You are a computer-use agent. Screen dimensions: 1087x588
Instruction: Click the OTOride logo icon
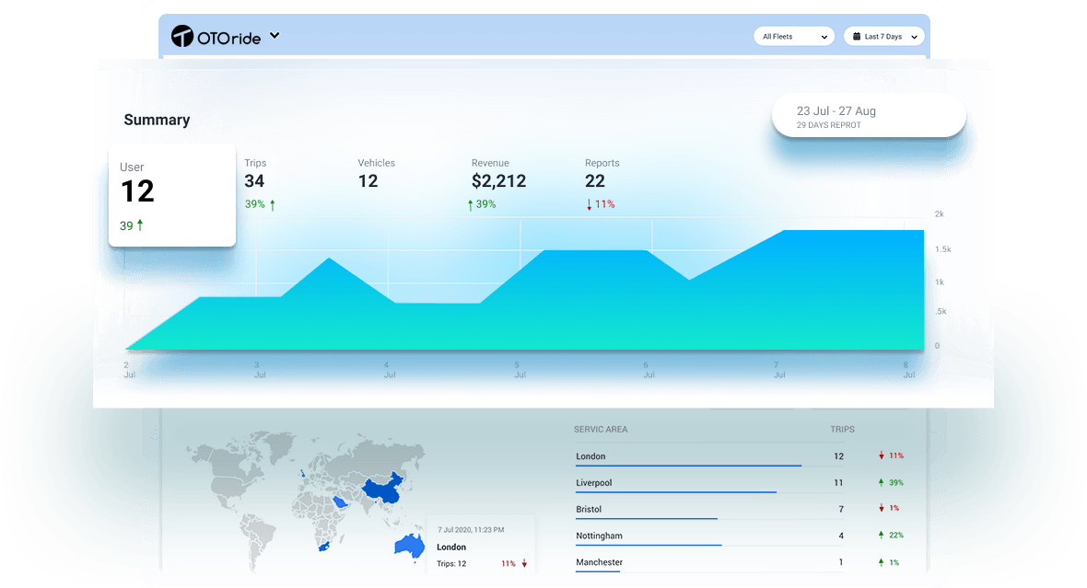coord(183,36)
